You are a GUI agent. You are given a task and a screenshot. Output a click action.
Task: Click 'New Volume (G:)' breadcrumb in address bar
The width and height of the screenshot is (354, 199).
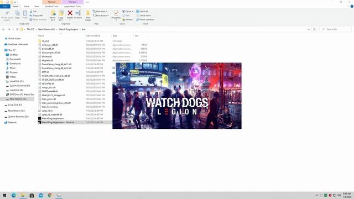coord(46,29)
